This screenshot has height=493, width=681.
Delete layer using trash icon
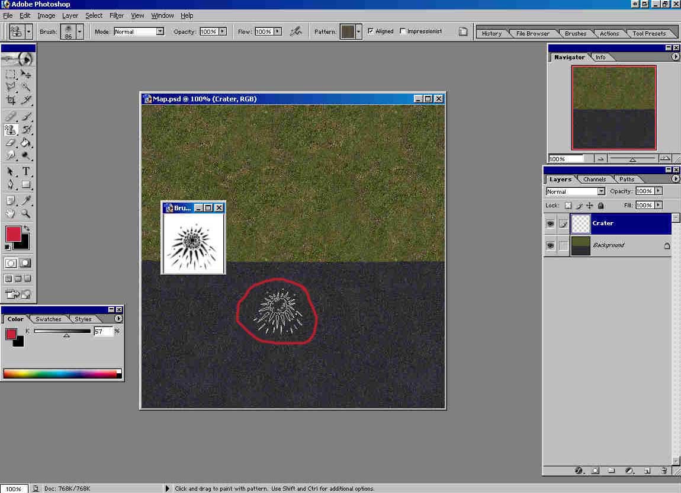pyautogui.click(x=664, y=470)
